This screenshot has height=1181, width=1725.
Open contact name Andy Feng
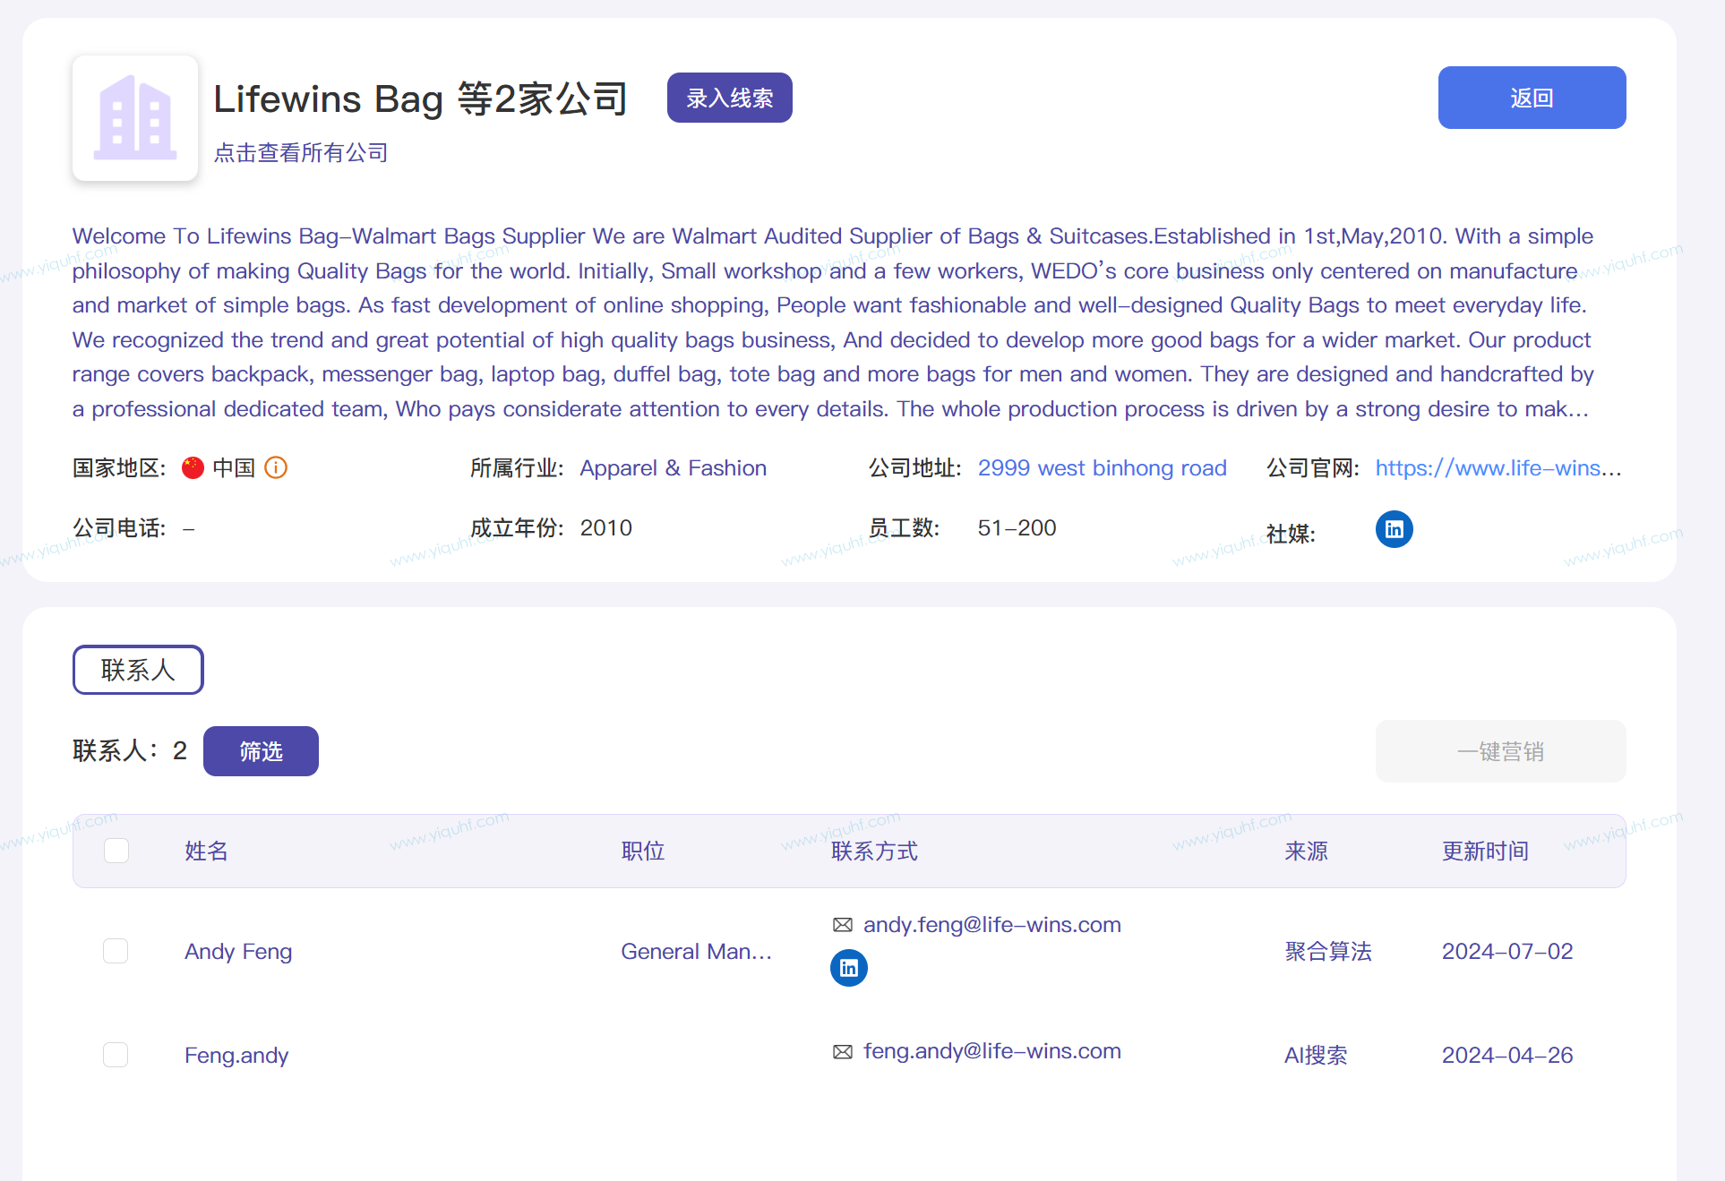[x=238, y=952]
